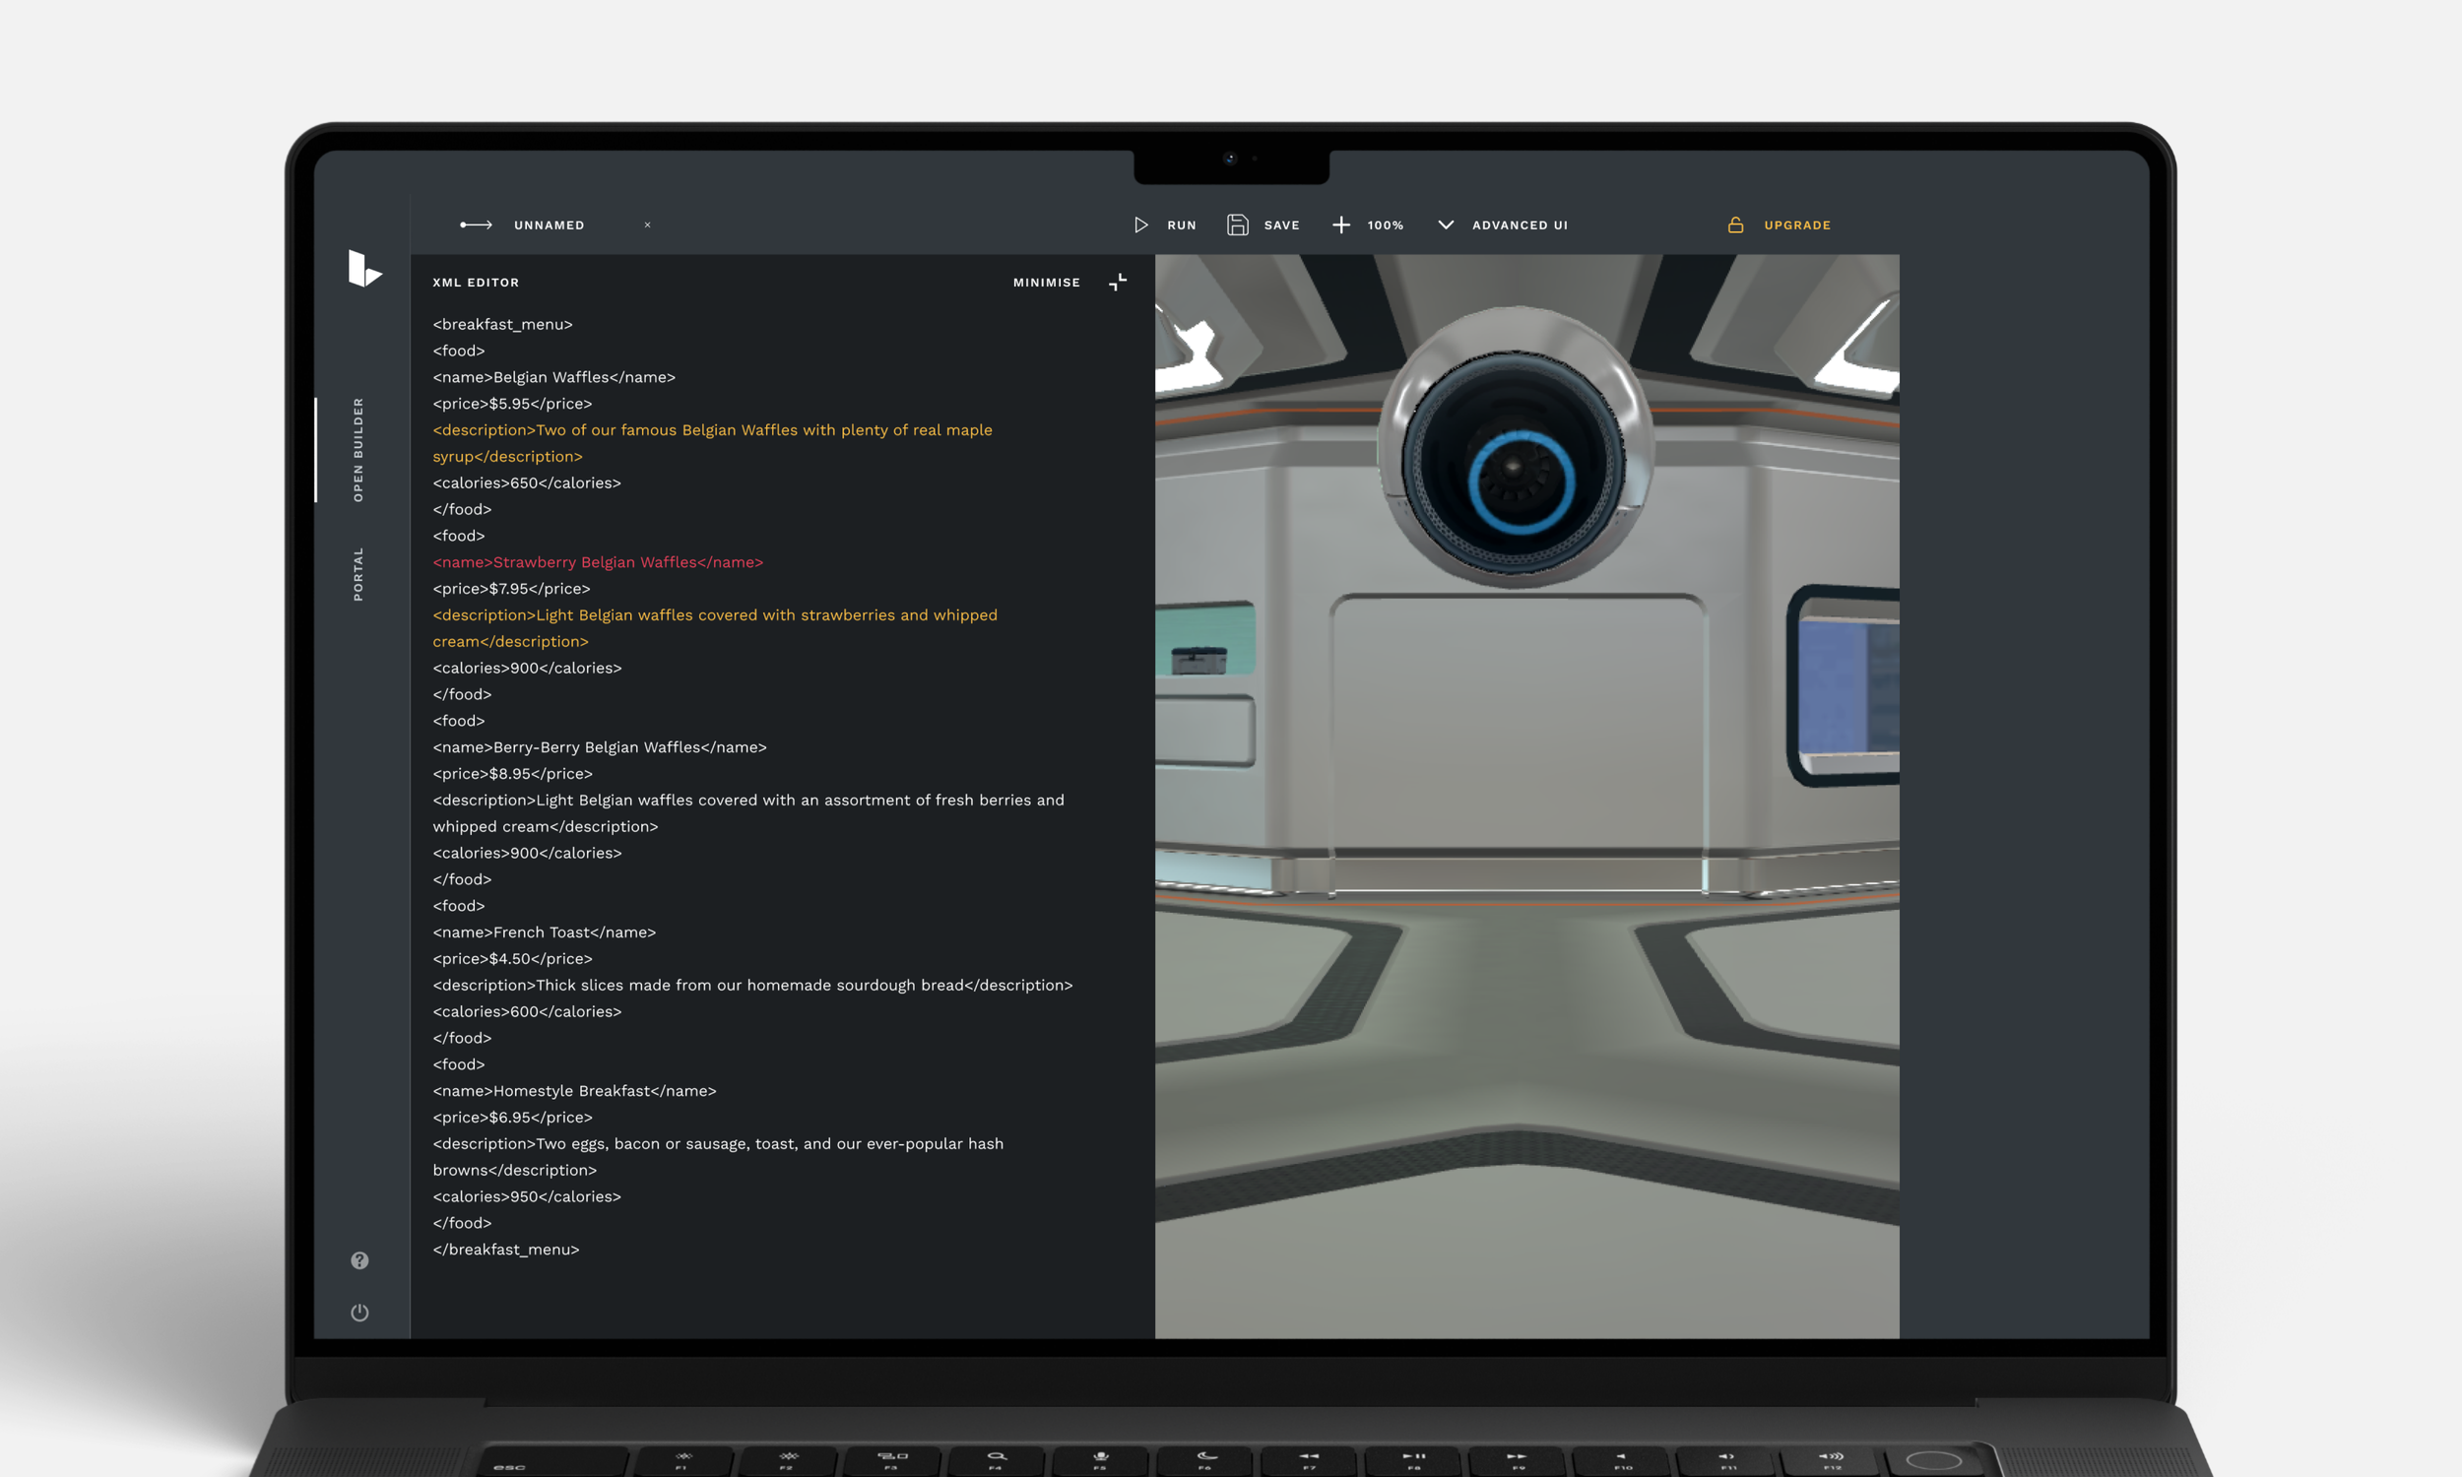Click the power icon in sidebar
The image size is (2462, 1477).
pos(359,1313)
